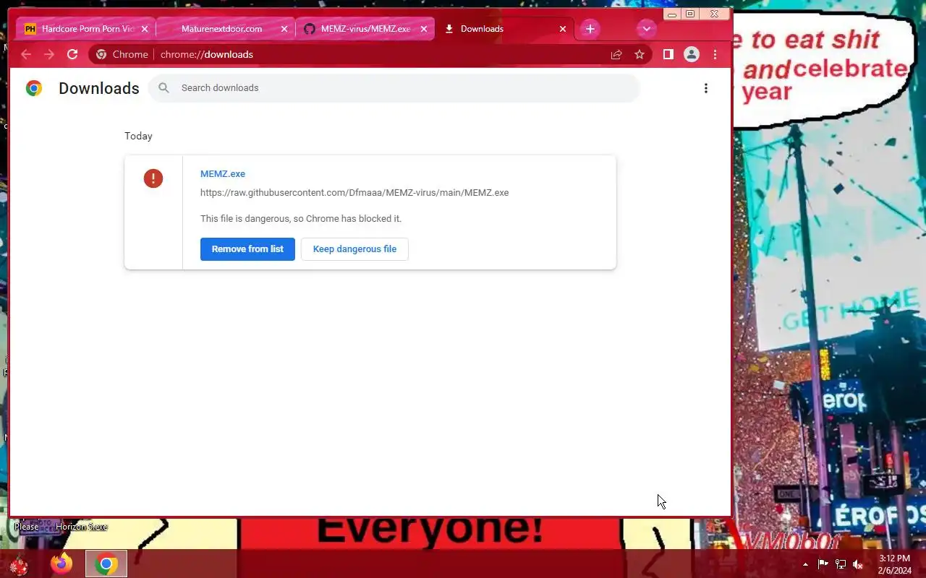Click the Chrome logo beside Downloads title
This screenshot has width=926, height=578.
[34, 88]
